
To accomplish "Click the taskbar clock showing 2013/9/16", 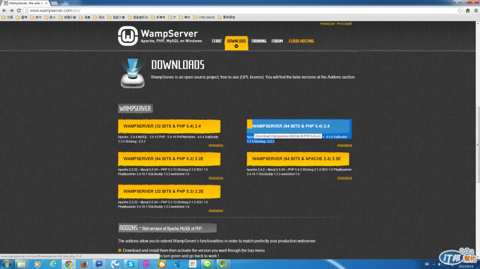I will click(466, 267).
